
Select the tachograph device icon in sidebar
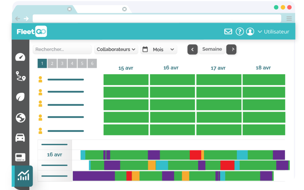pyautogui.click(x=20, y=157)
